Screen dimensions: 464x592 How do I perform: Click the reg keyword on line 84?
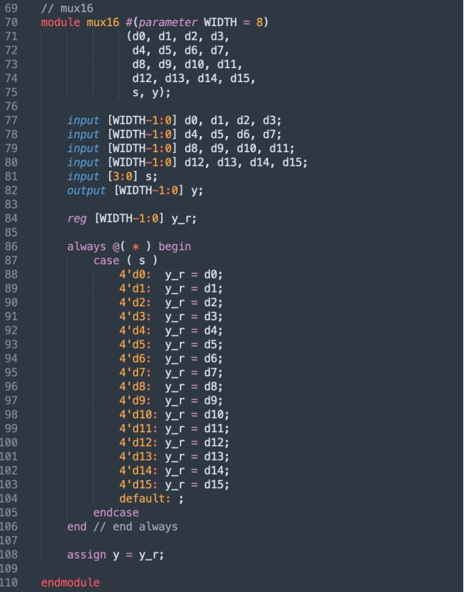(76, 218)
